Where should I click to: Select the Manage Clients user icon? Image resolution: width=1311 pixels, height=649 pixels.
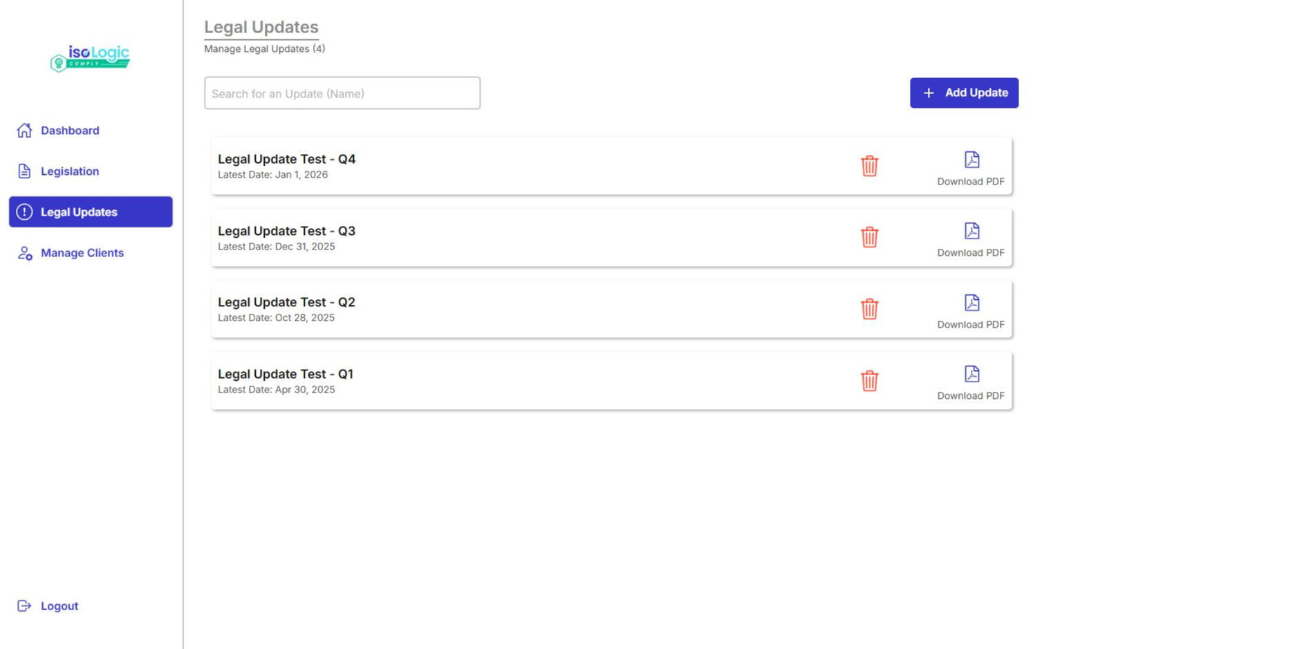25,253
